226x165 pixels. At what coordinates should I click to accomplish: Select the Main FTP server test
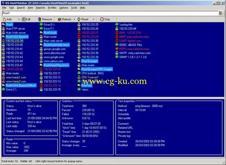tap(15, 29)
